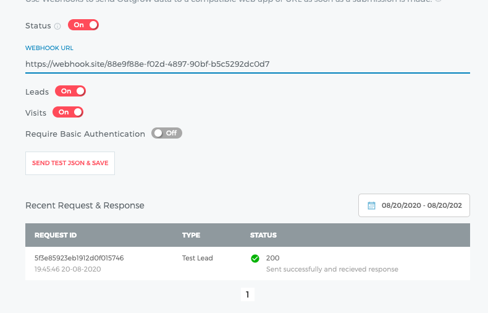Click the 200 status code

coord(272,258)
